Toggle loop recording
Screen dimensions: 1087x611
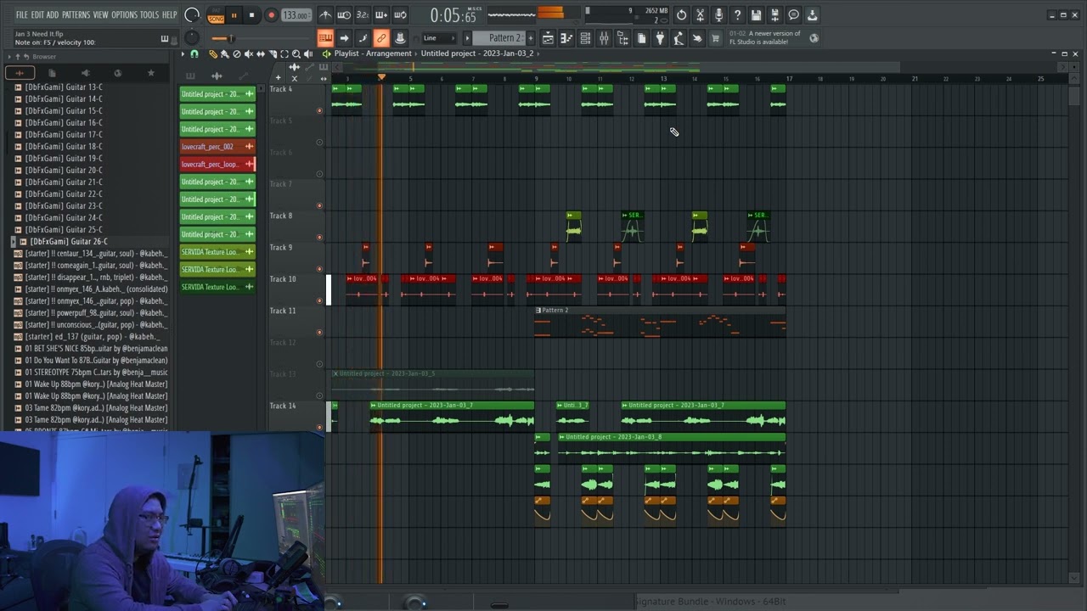(400, 15)
